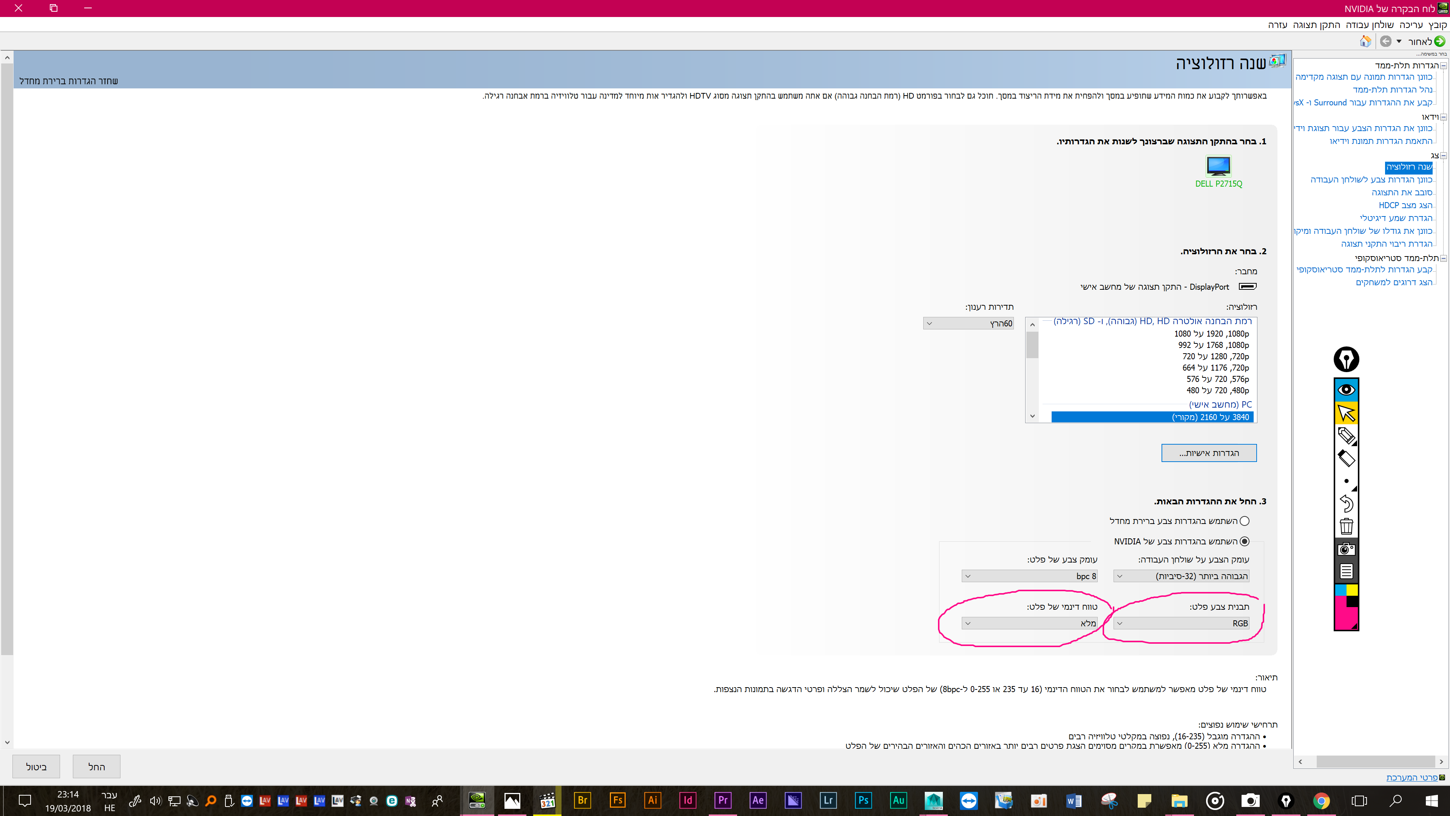Viewport: 1450px width, 816px height.
Task: Select the pencil drawing tool
Action: click(x=1346, y=435)
